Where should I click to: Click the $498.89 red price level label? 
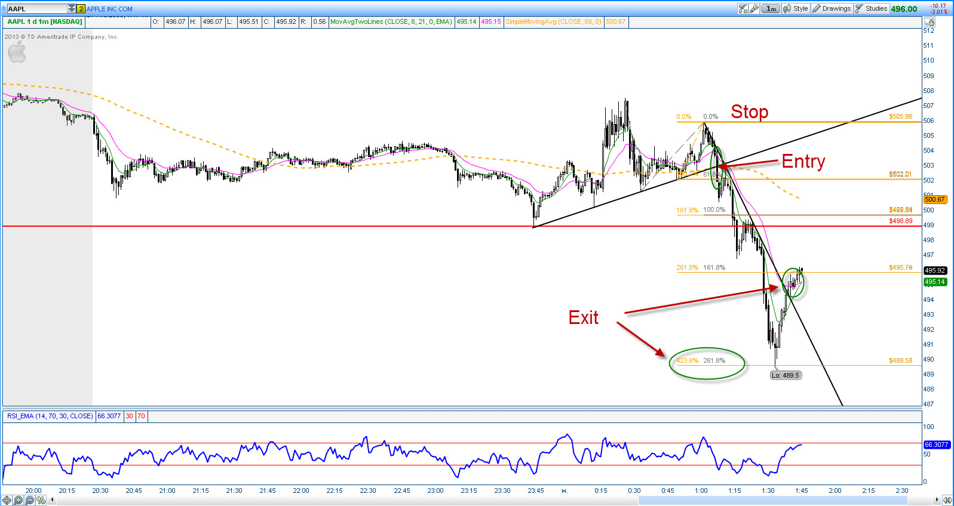point(900,221)
